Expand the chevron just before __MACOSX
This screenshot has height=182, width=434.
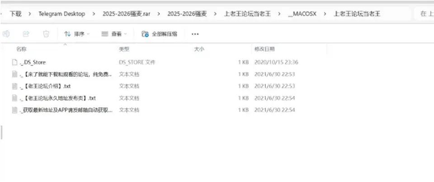pos(279,14)
